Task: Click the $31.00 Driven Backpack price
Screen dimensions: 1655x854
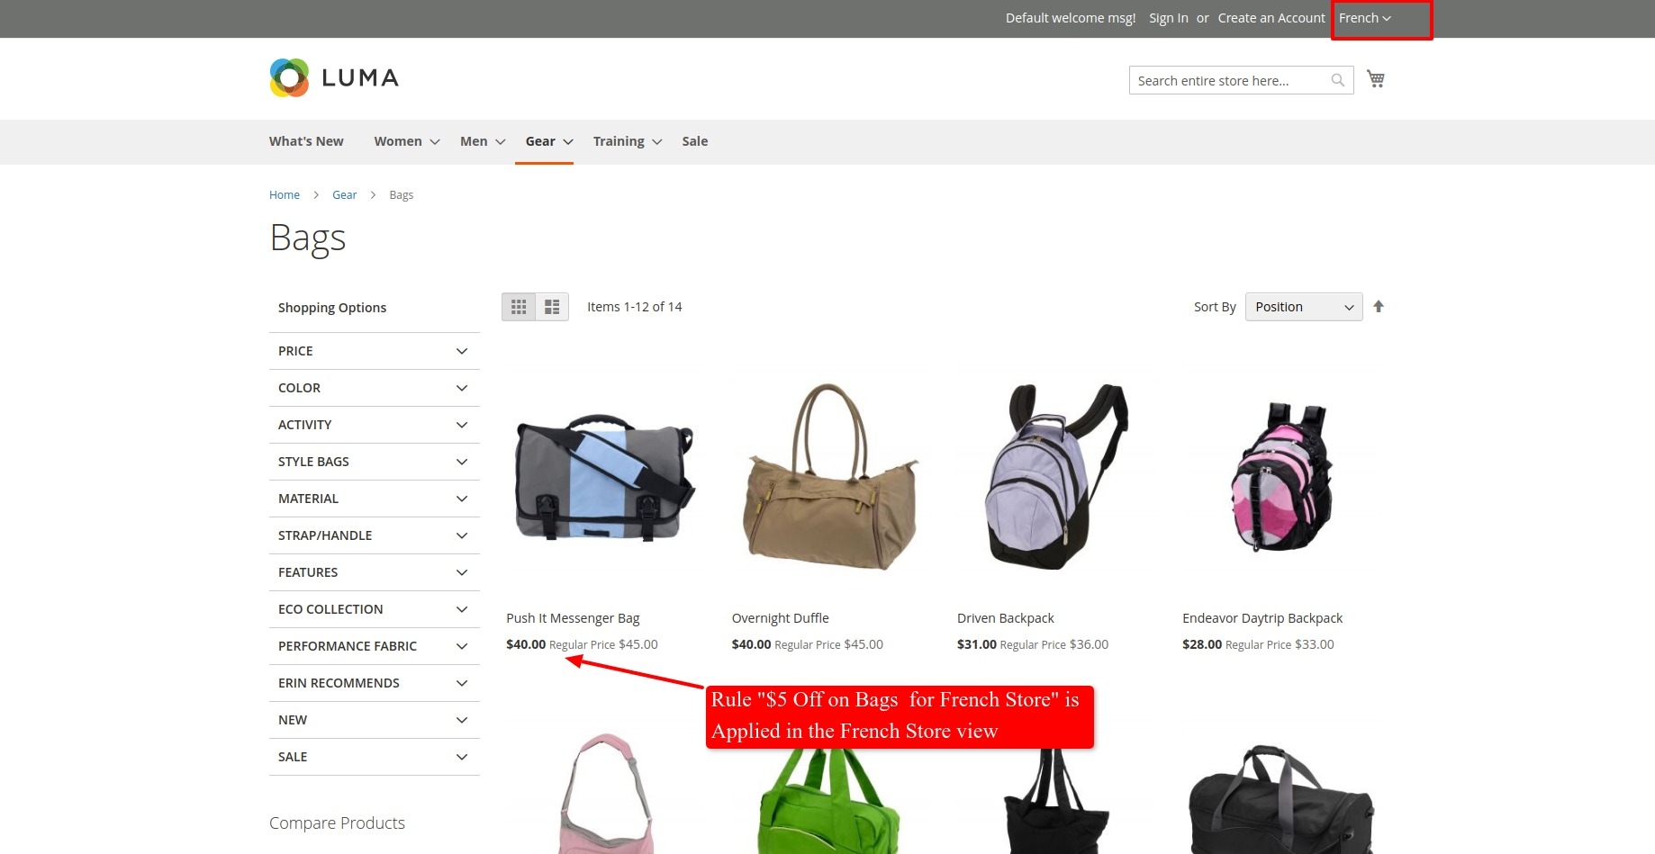Action: point(977,644)
